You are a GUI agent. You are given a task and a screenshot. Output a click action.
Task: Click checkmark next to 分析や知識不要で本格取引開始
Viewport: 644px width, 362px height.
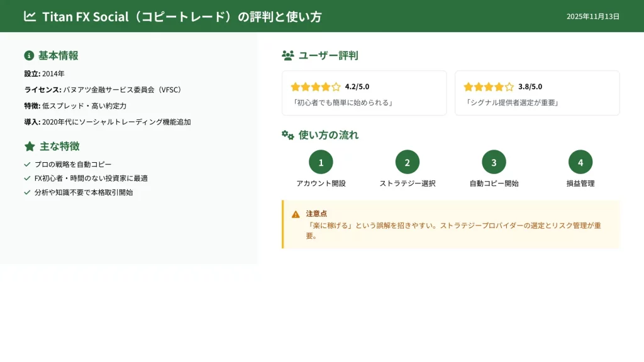(x=27, y=192)
